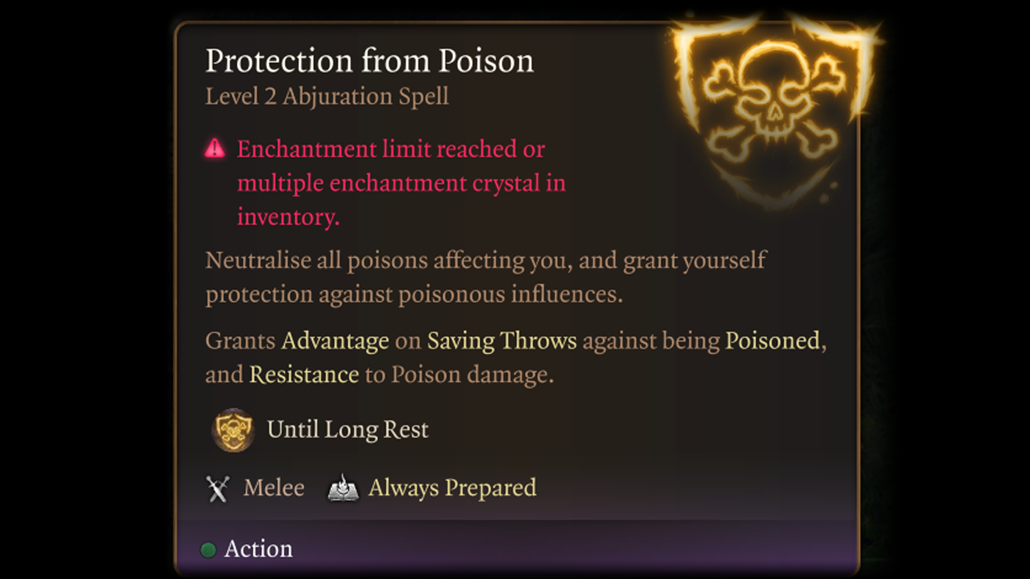Click the crossed swords Melee icon

218,488
